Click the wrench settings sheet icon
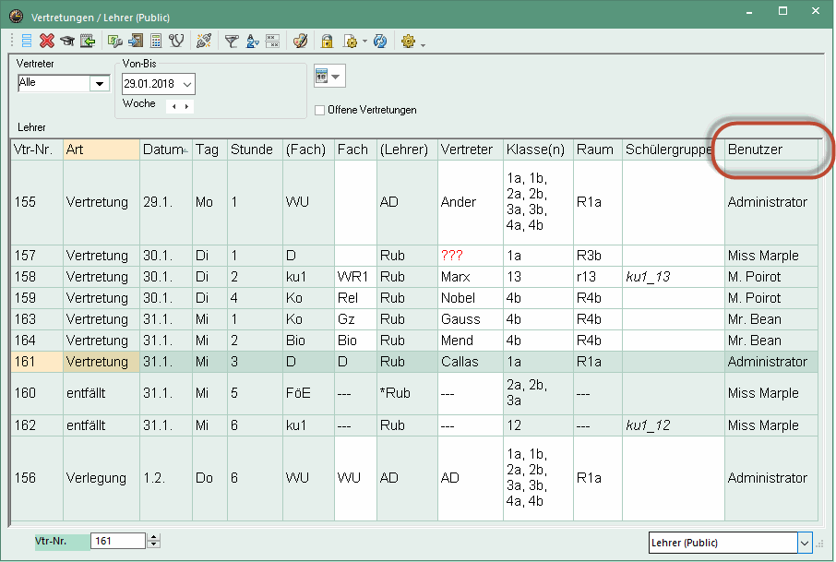This screenshot has width=836, height=562. 114,41
